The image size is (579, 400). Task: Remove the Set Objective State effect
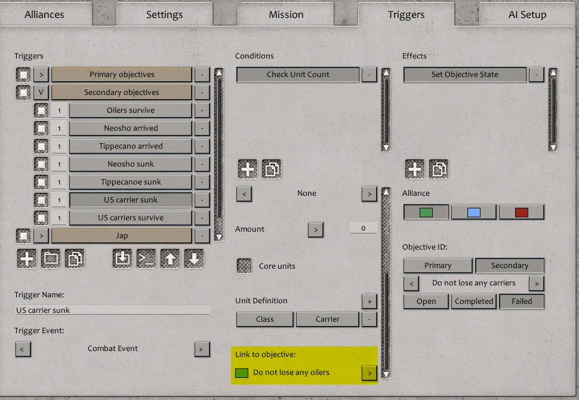tap(536, 75)
